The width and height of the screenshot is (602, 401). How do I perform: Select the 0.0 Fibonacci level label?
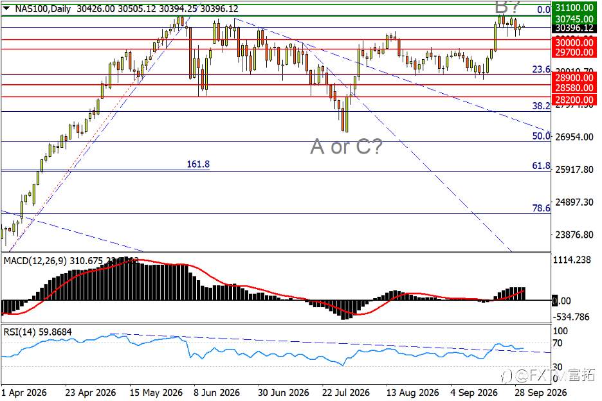tap(543, 10)
